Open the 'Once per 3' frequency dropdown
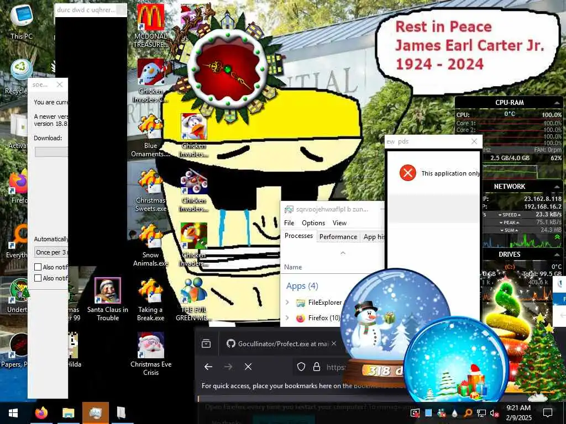Image resolution: width=566 pixels, height=424 pixels. [51, 252]
